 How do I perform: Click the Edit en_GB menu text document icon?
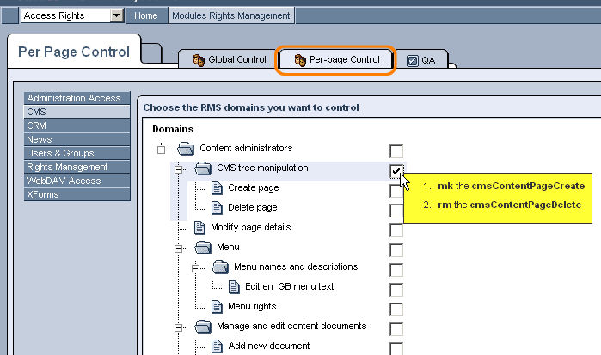[x=234, y=287]
